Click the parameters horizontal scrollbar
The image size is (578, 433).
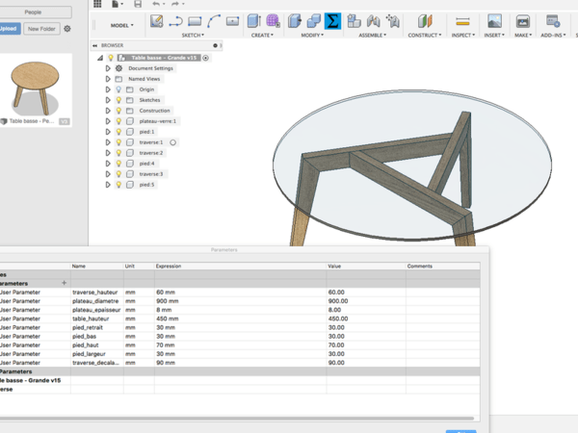coord(237,419)
